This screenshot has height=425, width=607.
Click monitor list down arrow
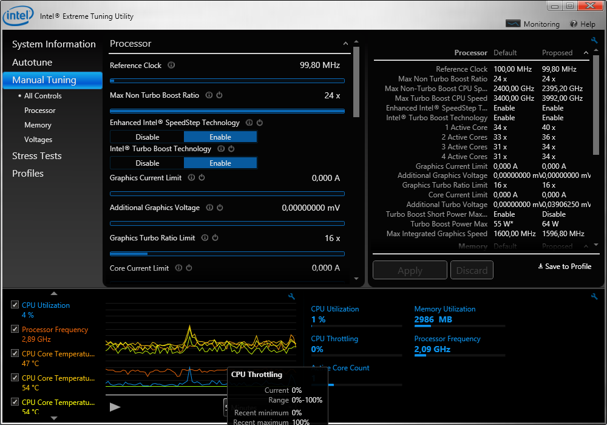click(x=54, y=418)
